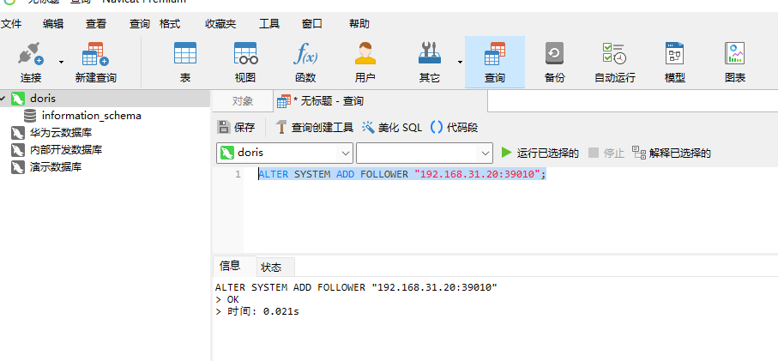
Task: Click Run Selected (运行已选择的) button
Action: point(540,153)
